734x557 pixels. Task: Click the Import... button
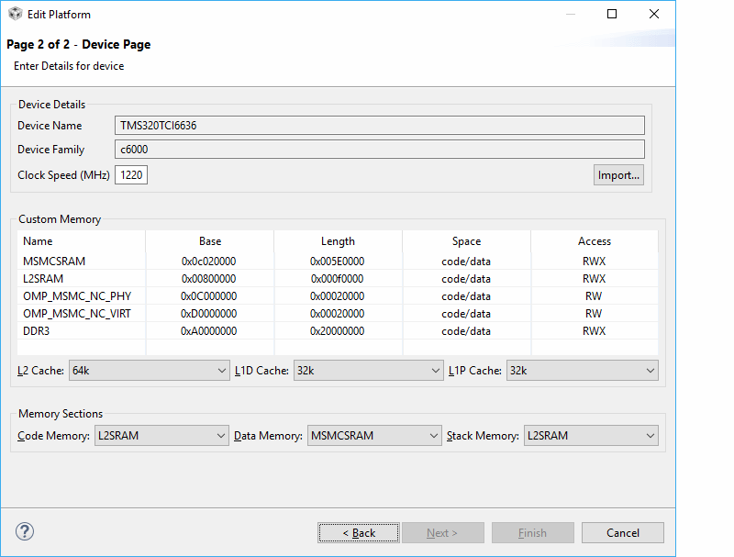617,174
